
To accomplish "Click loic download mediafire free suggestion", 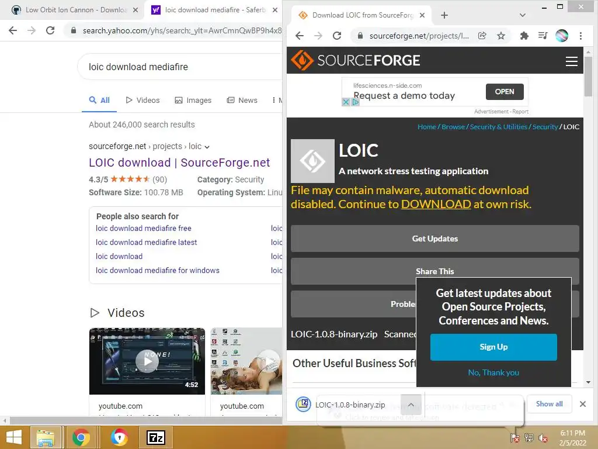I will click(144, 229).
